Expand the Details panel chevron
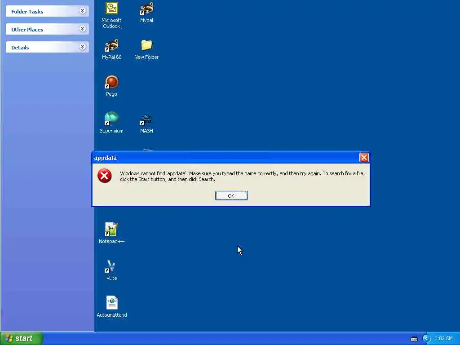The height and width of the screenshot is (345, 460). point(83,47)
